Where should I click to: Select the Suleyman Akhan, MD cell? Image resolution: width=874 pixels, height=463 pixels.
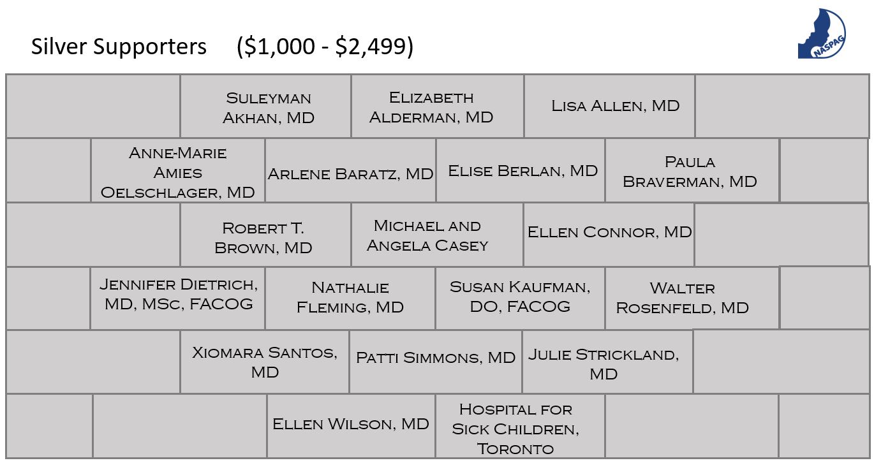[x=266, y=107]
